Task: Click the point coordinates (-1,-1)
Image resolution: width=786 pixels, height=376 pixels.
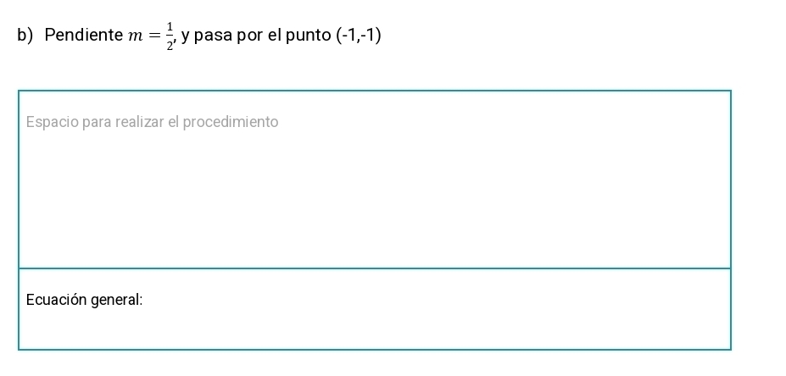Action: click(359, 36)
